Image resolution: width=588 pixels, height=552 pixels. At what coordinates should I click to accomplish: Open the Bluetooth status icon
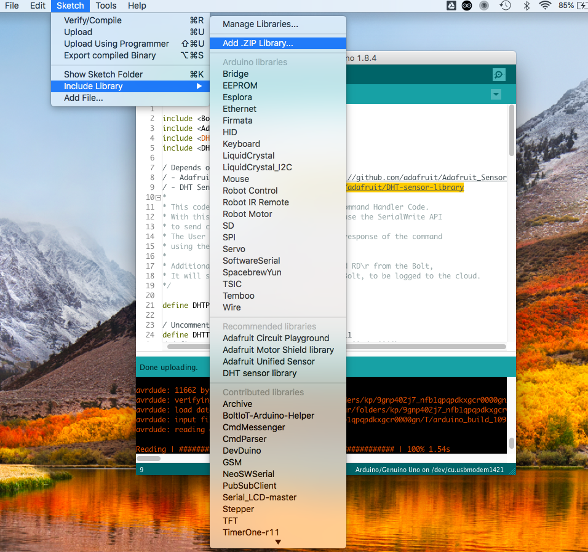tap(526, 6)
